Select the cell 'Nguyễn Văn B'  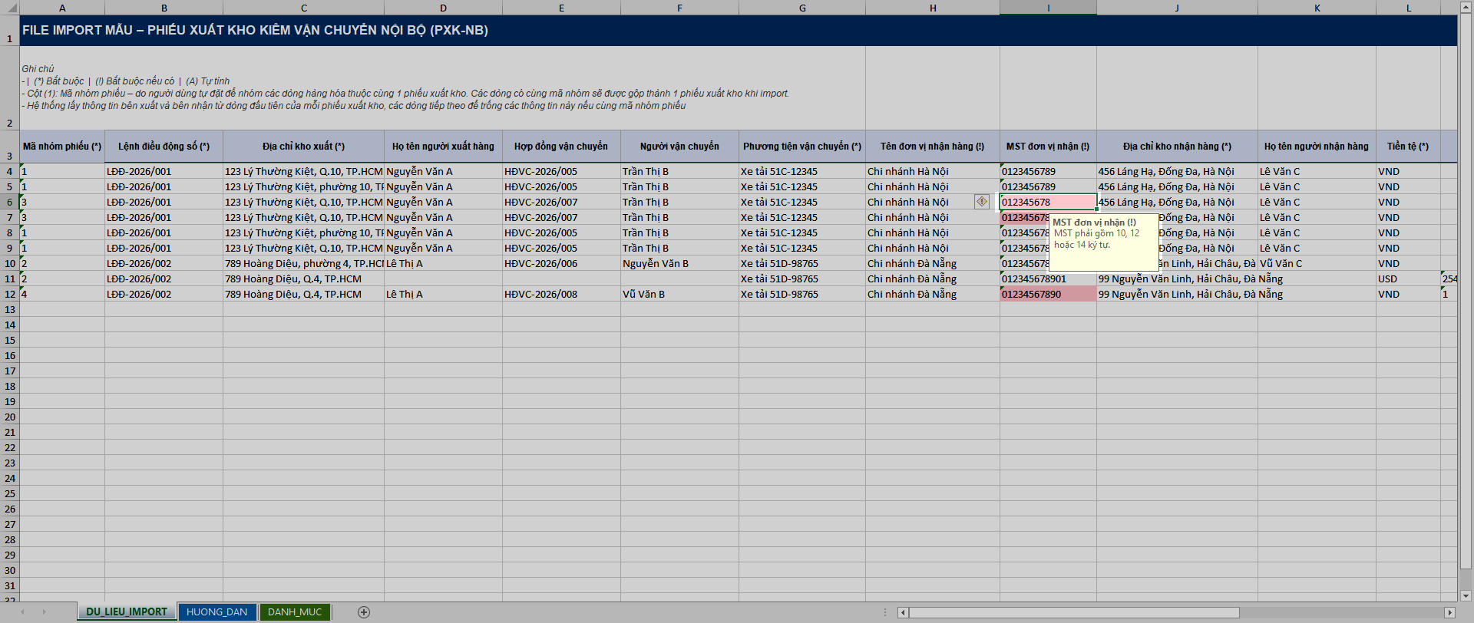point(679,263)
